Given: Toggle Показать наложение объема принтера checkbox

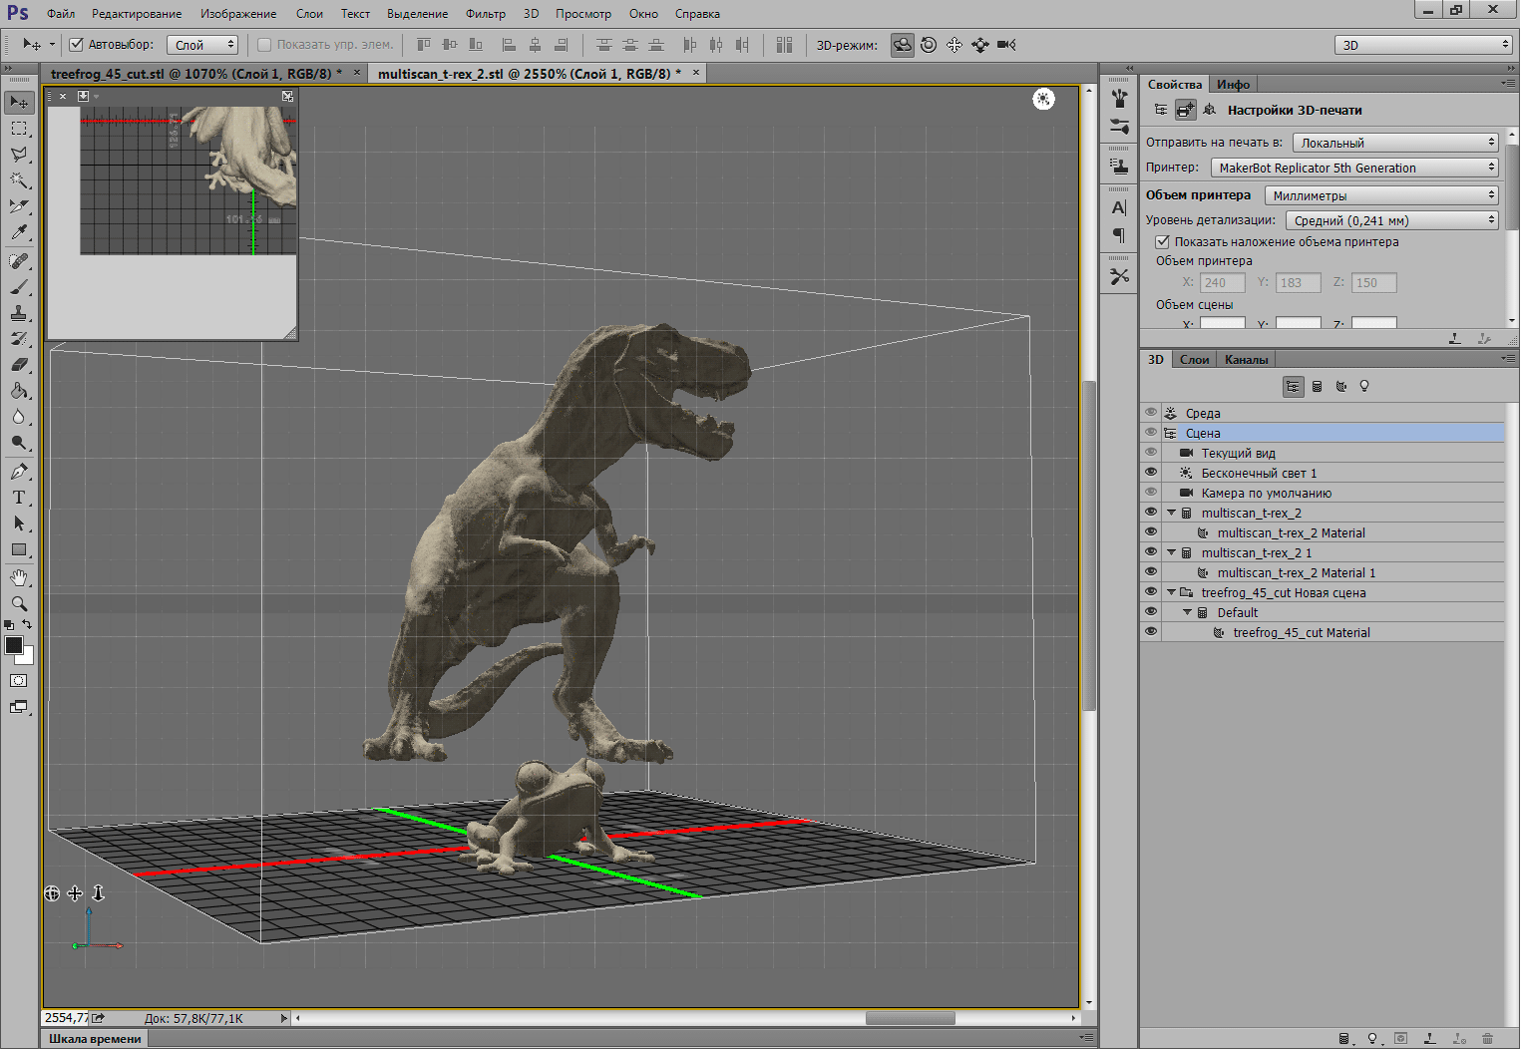Looking at the screenshot, I should click(x=1162, y=241).
